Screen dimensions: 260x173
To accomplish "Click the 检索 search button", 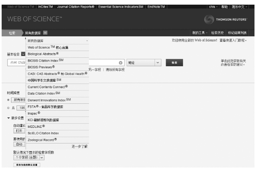I will 174,62.
